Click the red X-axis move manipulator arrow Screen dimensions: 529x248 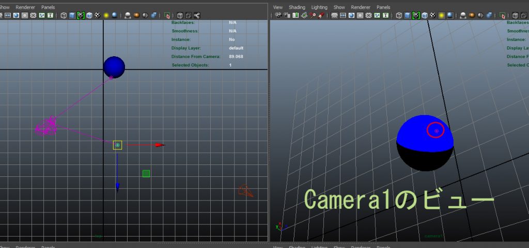[x=160, y=145]
